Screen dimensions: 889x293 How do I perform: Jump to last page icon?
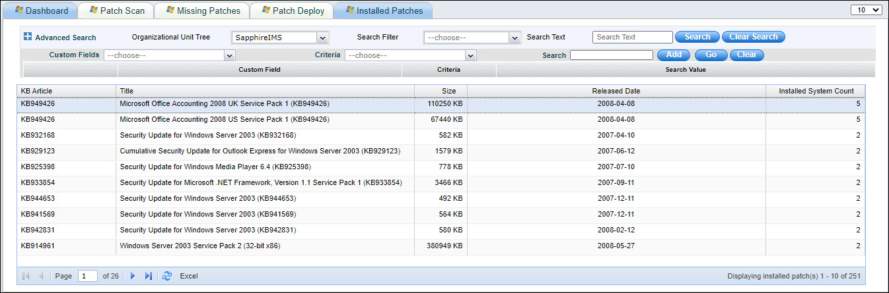tap(148, 276)
